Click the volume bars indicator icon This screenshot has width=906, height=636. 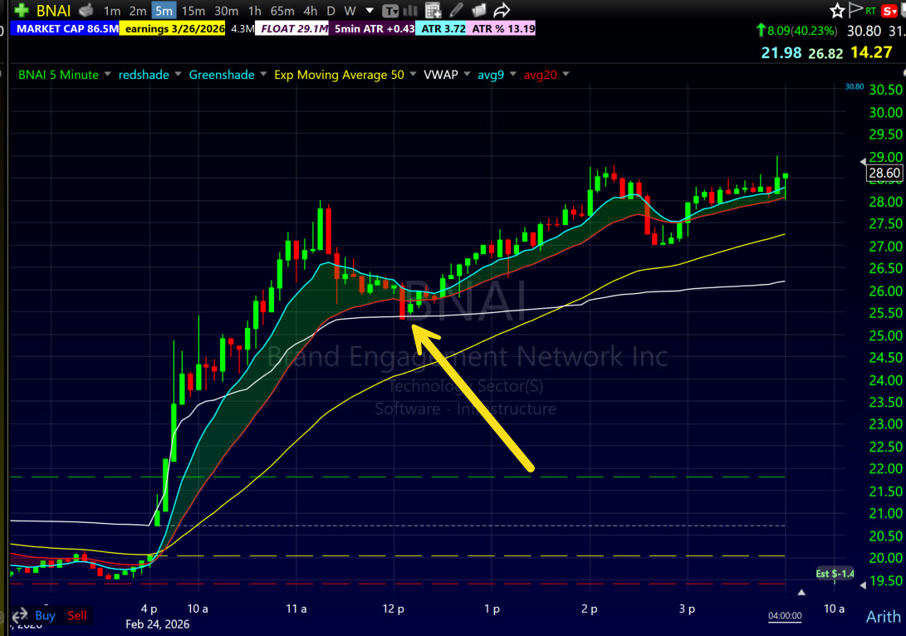coord(409,10)
